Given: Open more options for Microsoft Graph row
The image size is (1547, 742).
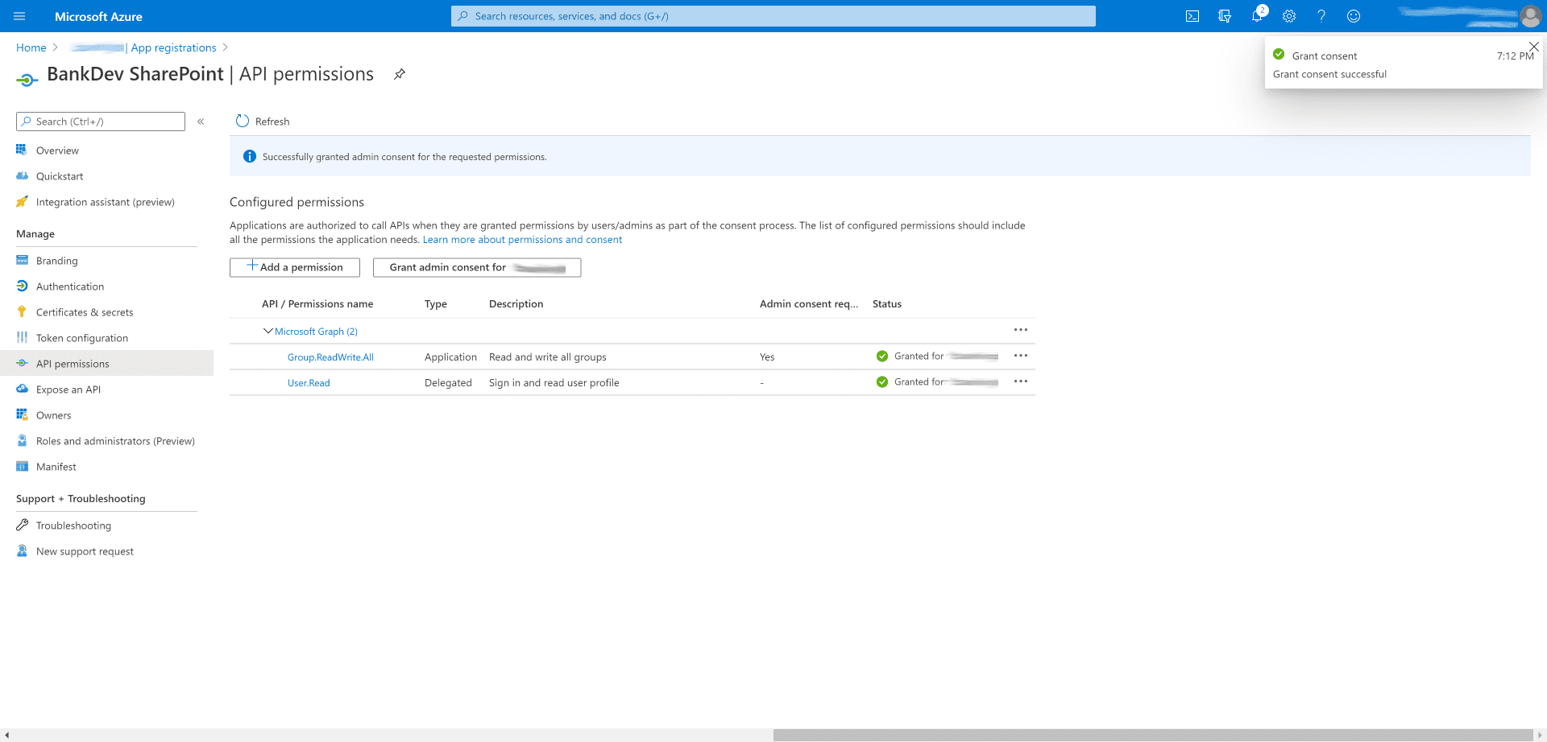Looking at the screenshot, I should pyautogui.click(x=1021, y=330).
